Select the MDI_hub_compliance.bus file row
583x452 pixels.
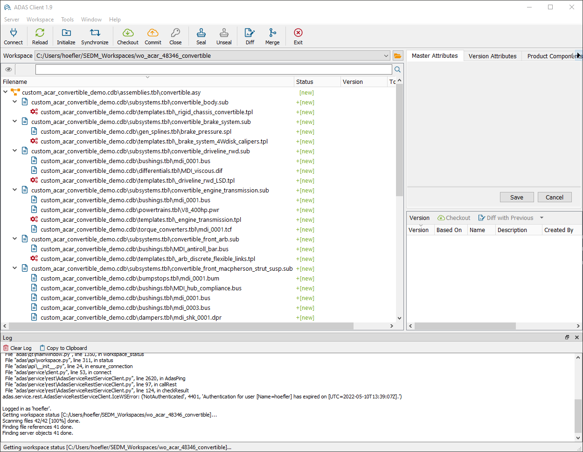(198, 288)
